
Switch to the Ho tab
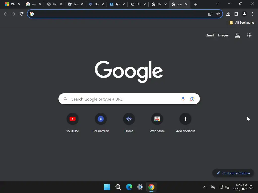coord(94,4)
